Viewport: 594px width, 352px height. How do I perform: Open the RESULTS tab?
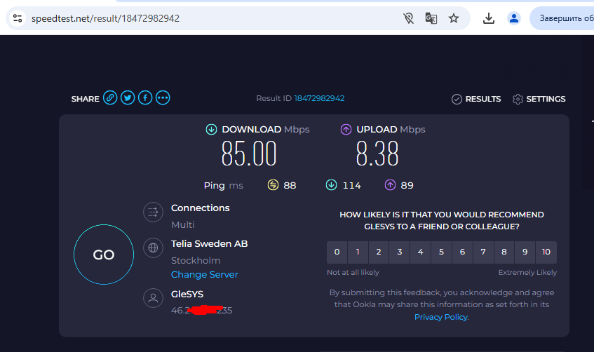pyautogui.click(x=476, y=99)
